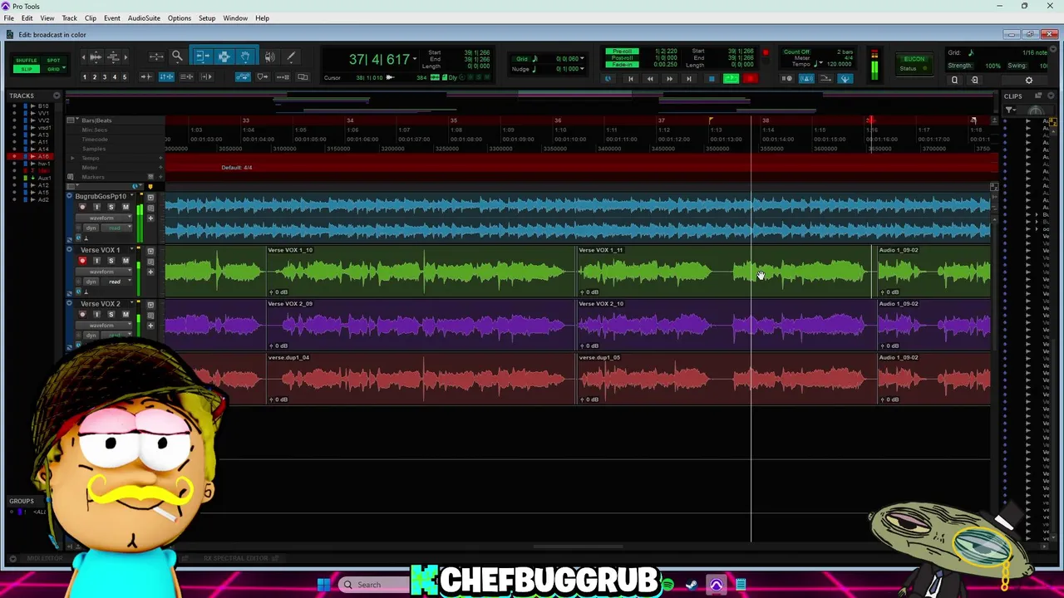Select the Scrubber speaker tool

tap(269, 56)
